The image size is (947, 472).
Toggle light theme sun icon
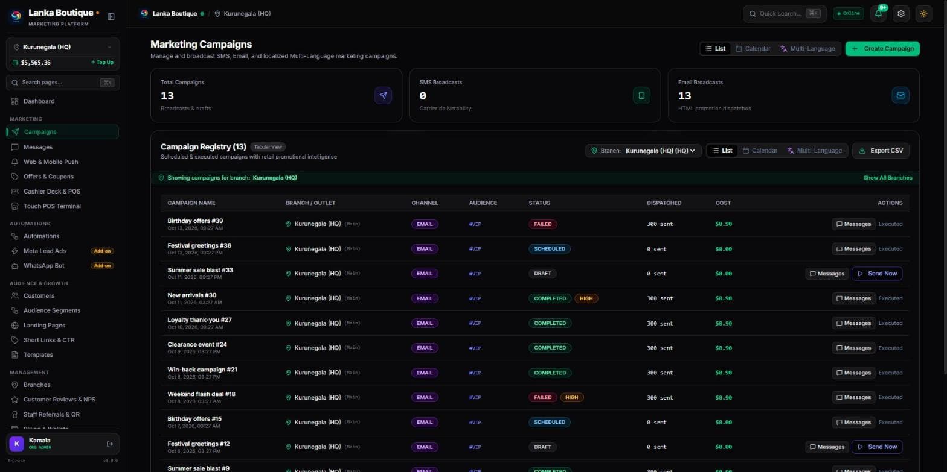coord(923,14)
